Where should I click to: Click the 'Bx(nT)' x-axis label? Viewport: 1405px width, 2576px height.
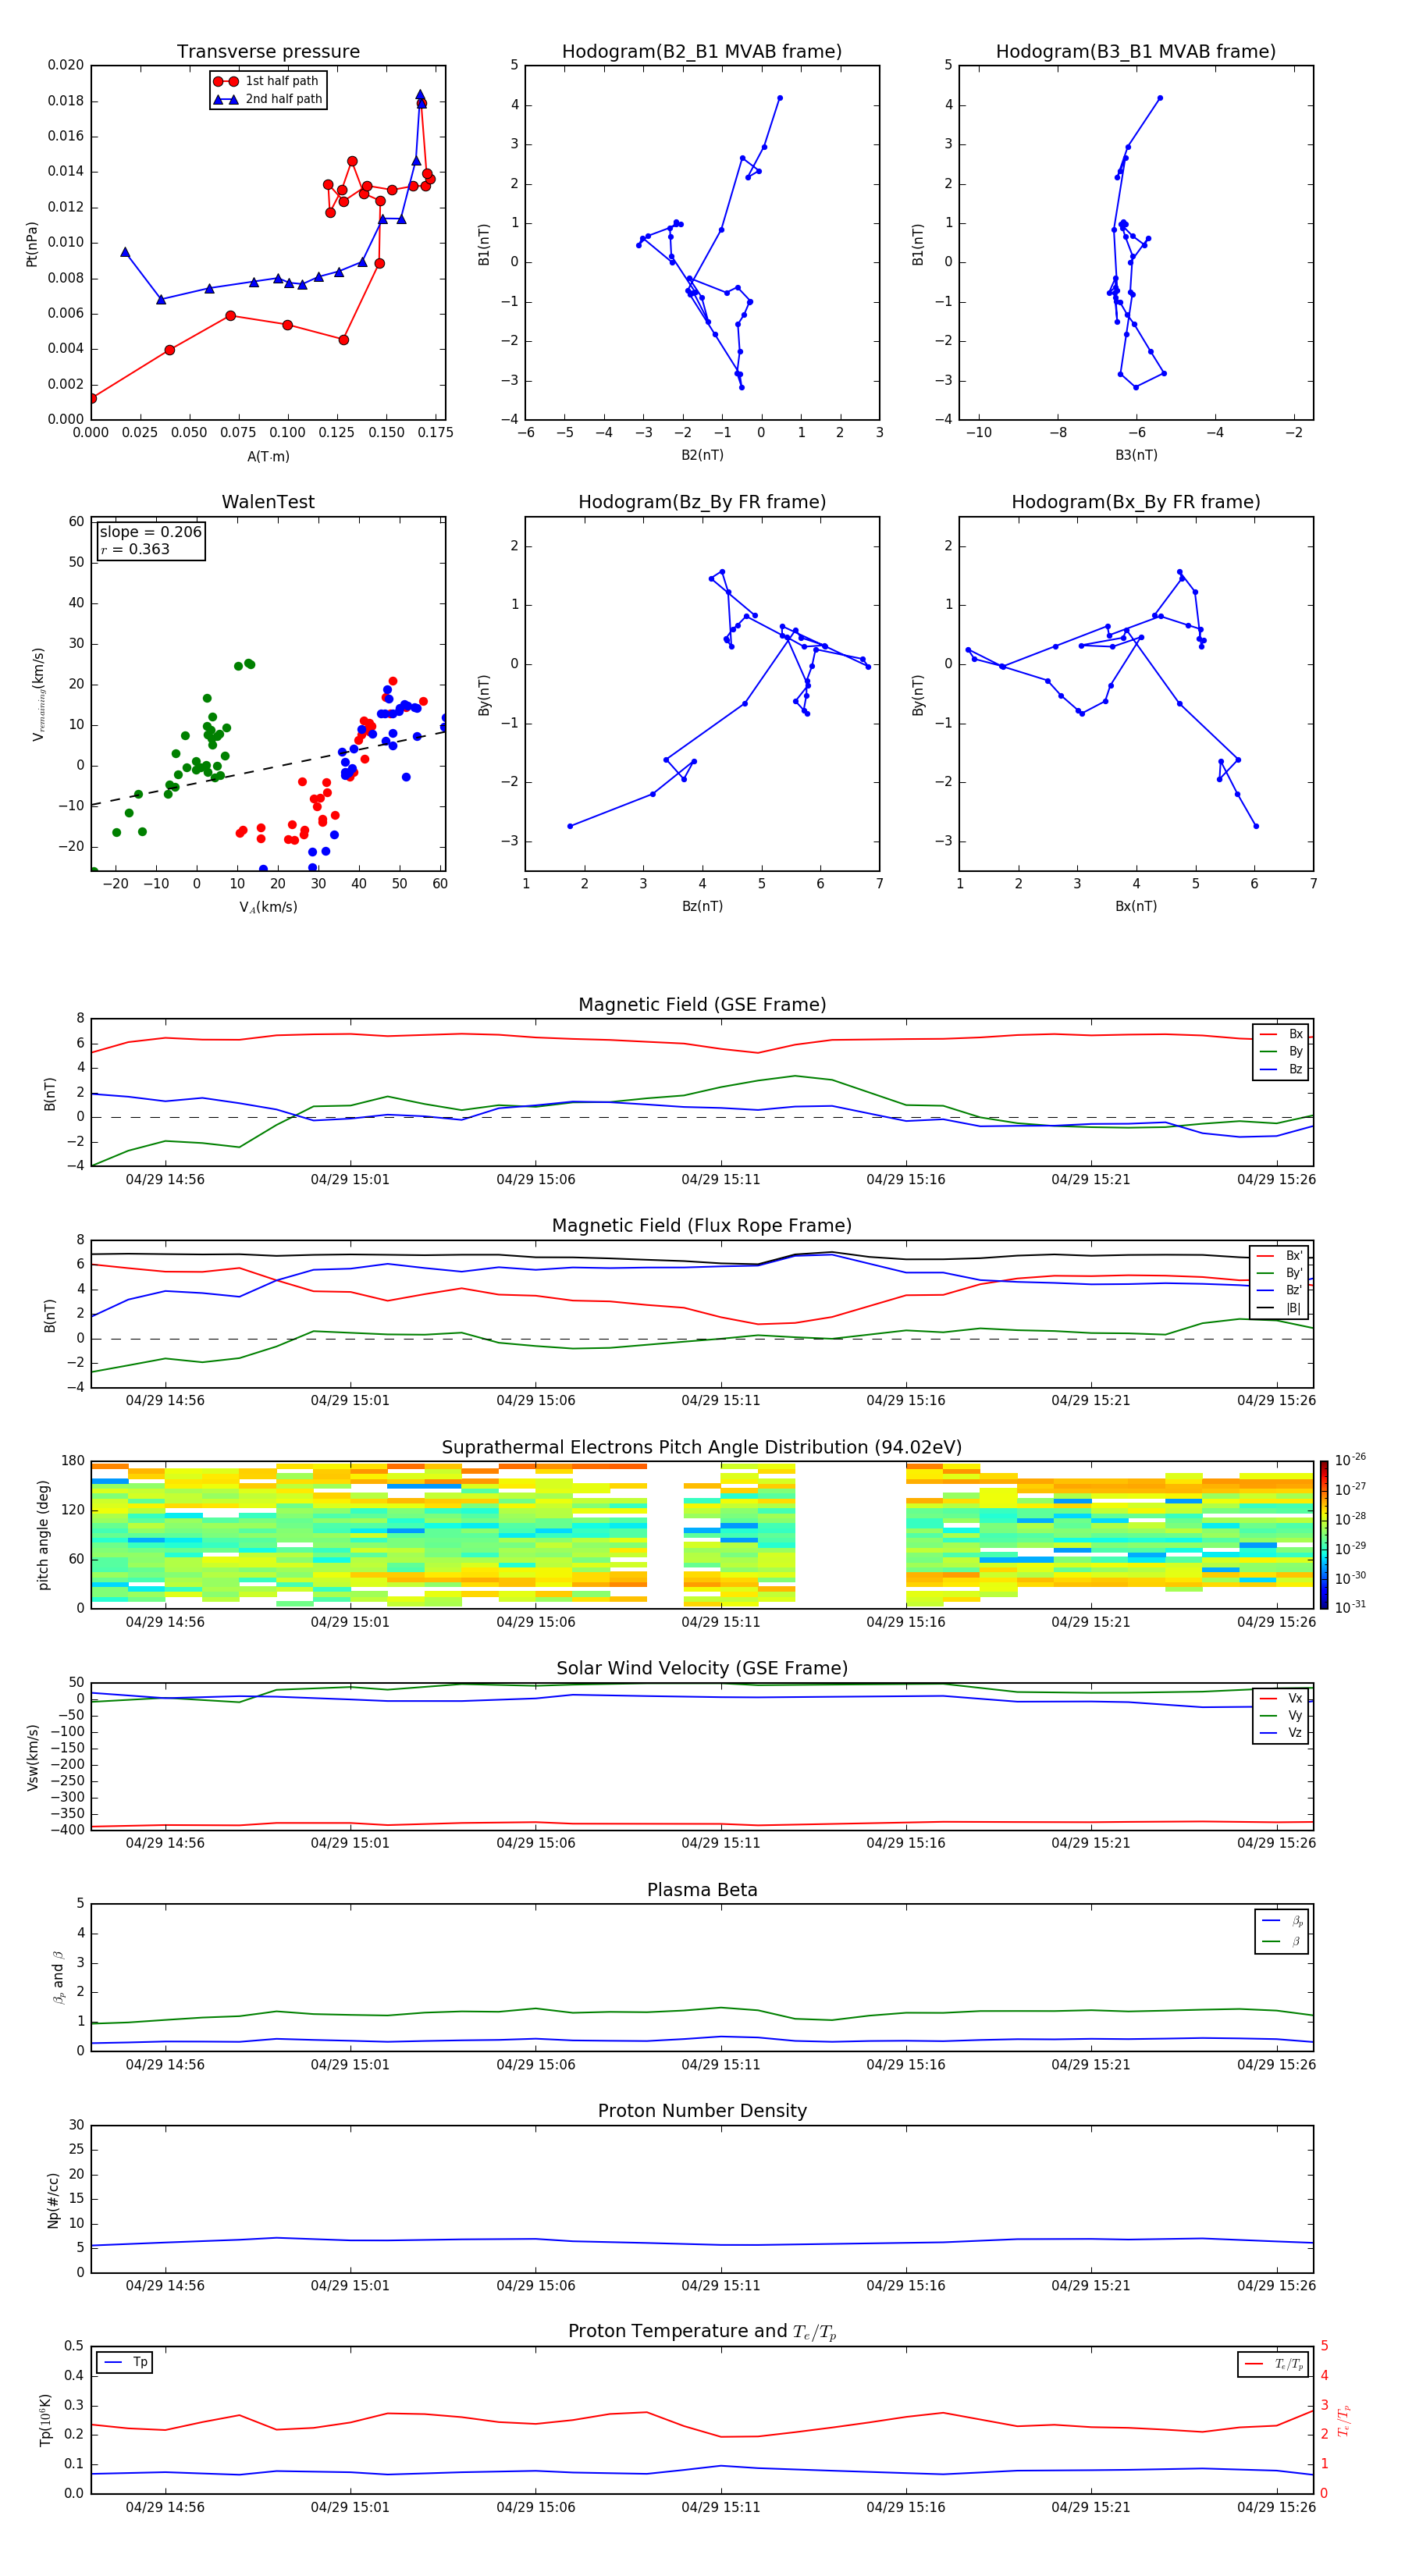(x=1136, y=906)
